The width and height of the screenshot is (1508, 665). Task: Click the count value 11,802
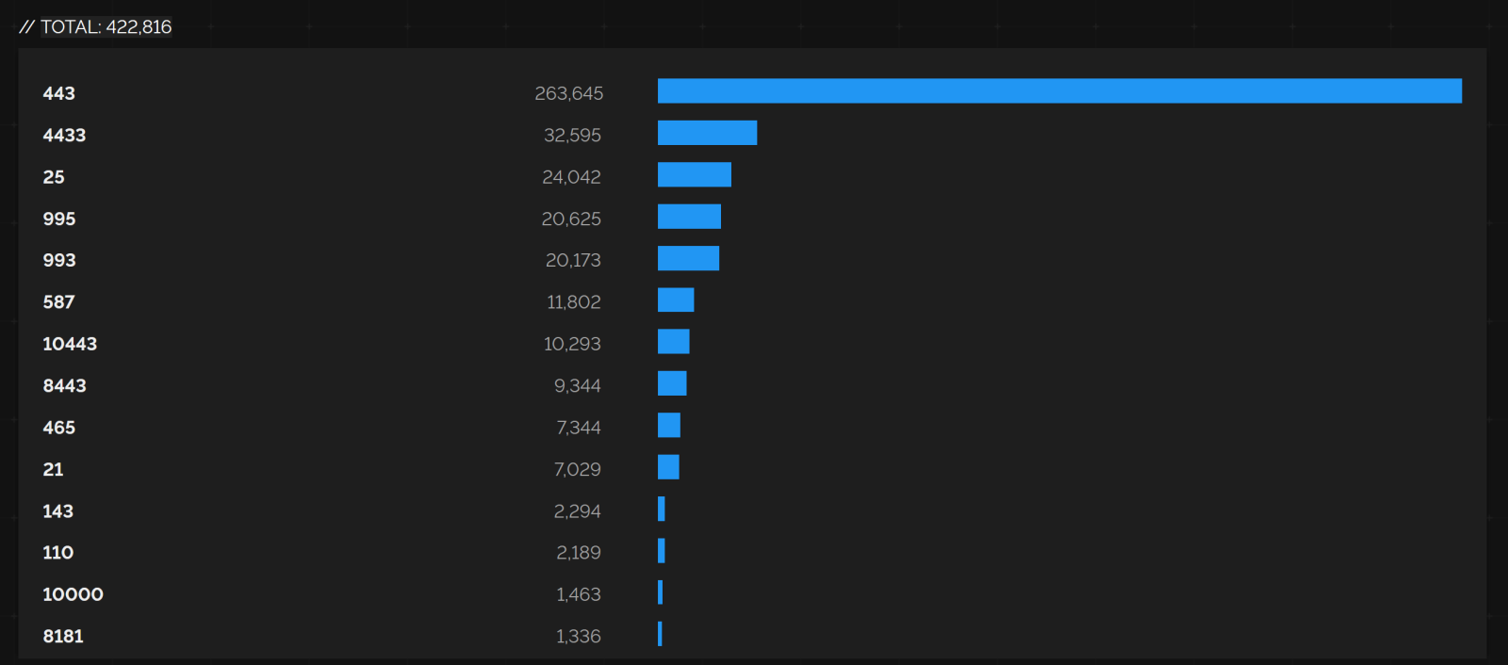[x=573, y=302]
